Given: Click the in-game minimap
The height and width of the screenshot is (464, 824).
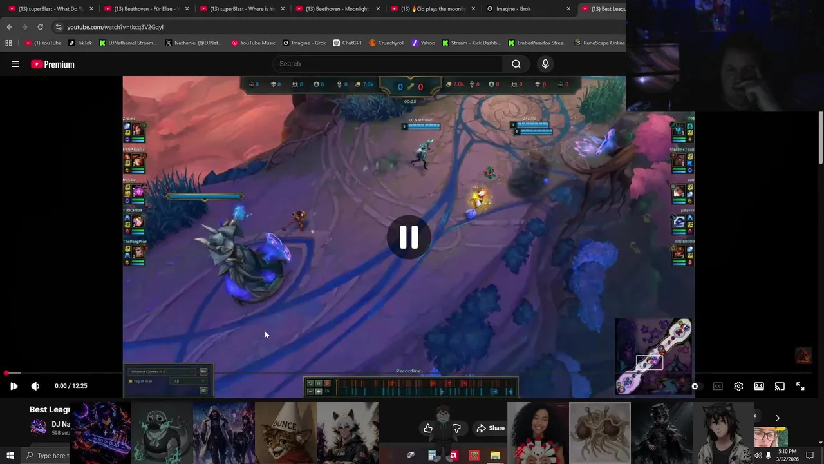Looking at the screenshot, I should coord(654,356).
